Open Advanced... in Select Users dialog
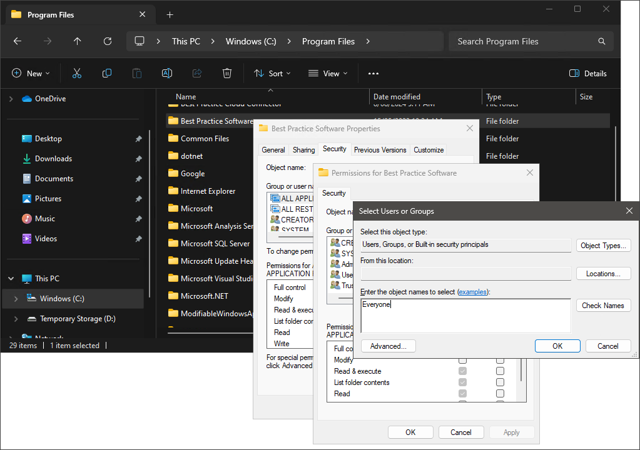 (x=388, y=346)
